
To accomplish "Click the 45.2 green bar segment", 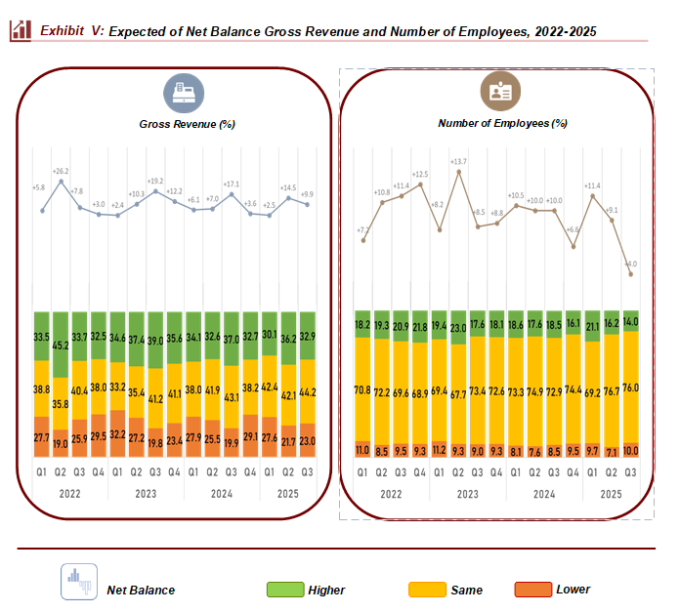I will pos(61,345).
